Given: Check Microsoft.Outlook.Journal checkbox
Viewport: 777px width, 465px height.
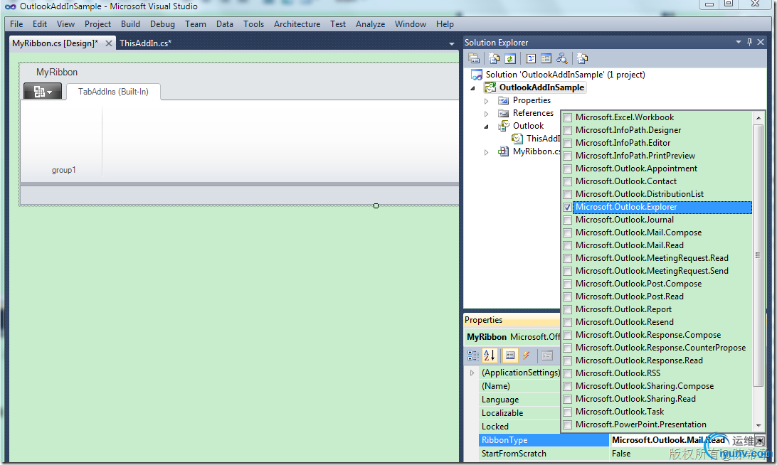Looking at the screenshot, I should [x=567, y=220].
